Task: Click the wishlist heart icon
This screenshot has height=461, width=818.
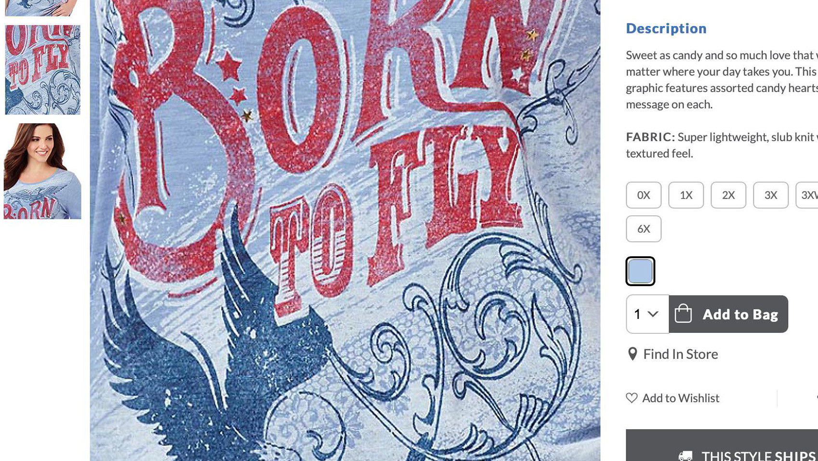Action: [x=632, y=398]
